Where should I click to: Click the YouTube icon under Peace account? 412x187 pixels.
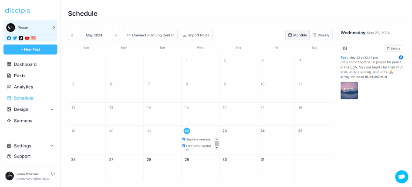click(x=27, y=38)
